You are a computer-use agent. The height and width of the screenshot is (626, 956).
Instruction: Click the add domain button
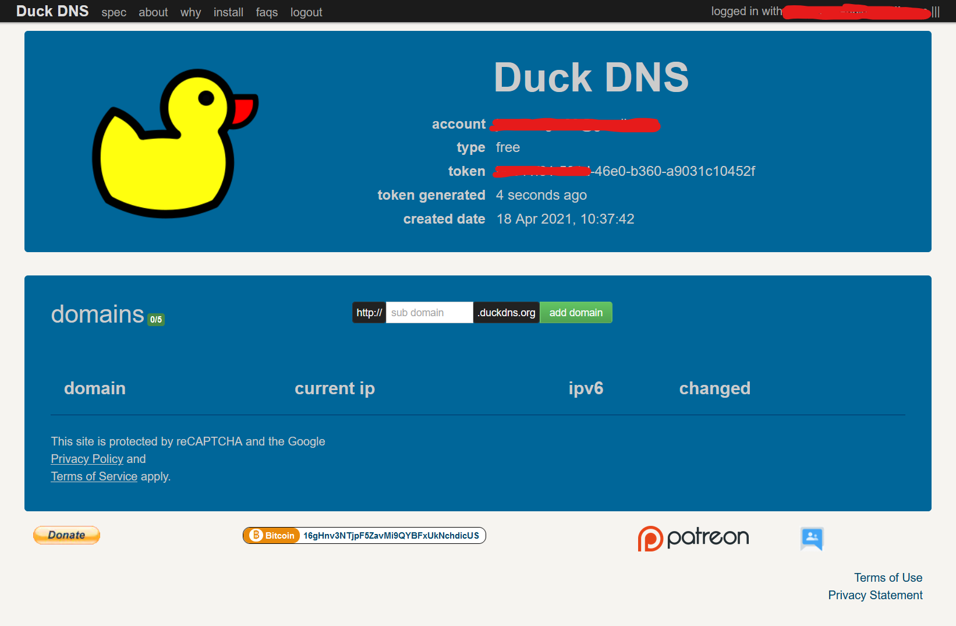tap(576, 313)
